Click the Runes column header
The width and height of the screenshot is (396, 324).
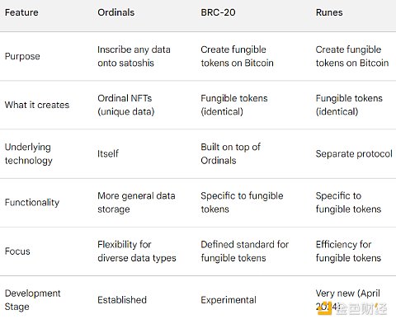point(329,12)
